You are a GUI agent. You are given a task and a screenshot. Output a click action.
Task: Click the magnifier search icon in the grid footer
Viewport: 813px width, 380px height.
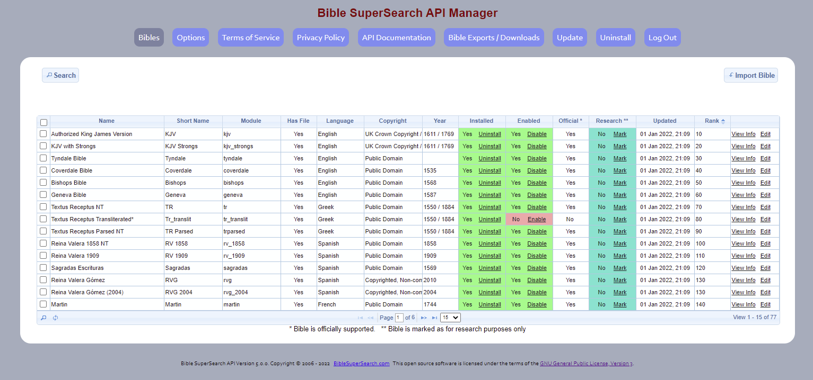pyautogui.click(x=43, y=318)
